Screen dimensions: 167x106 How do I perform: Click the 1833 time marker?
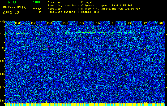click(x=49, y=23)
